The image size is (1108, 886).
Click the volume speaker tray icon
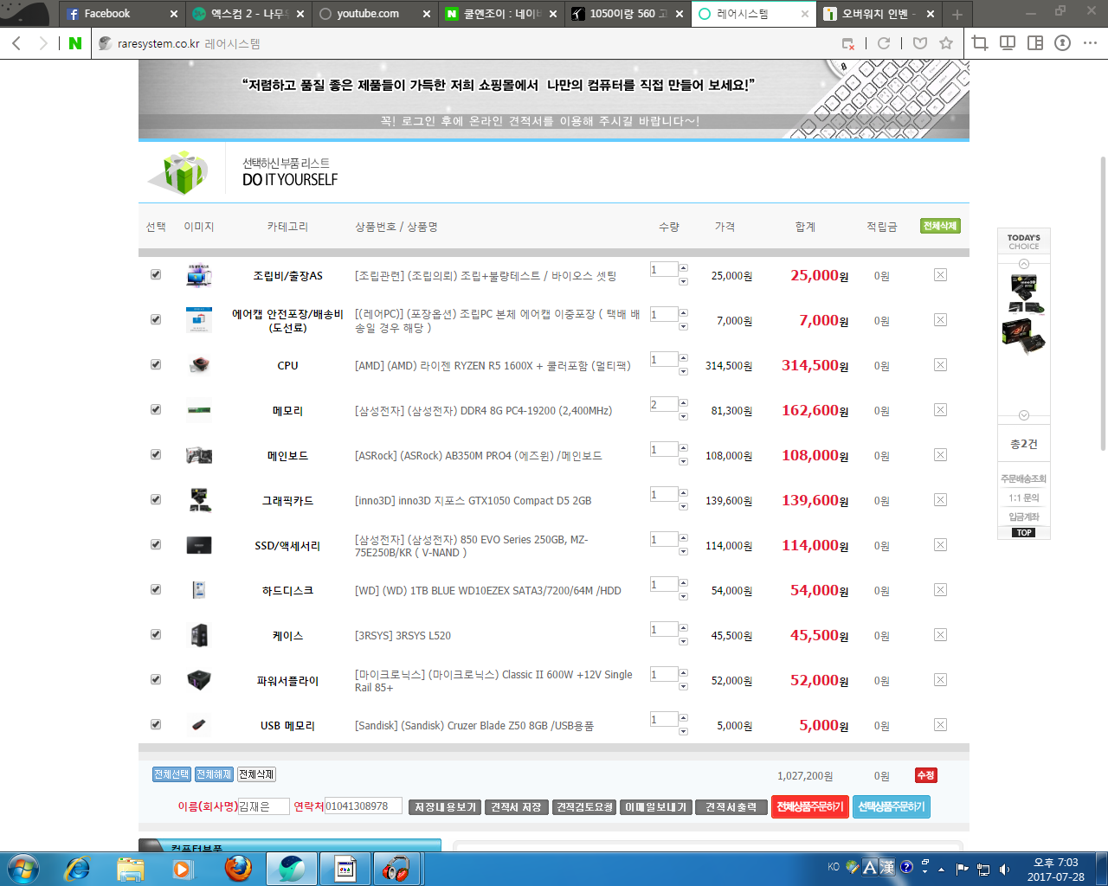(x=1004, y=869)
